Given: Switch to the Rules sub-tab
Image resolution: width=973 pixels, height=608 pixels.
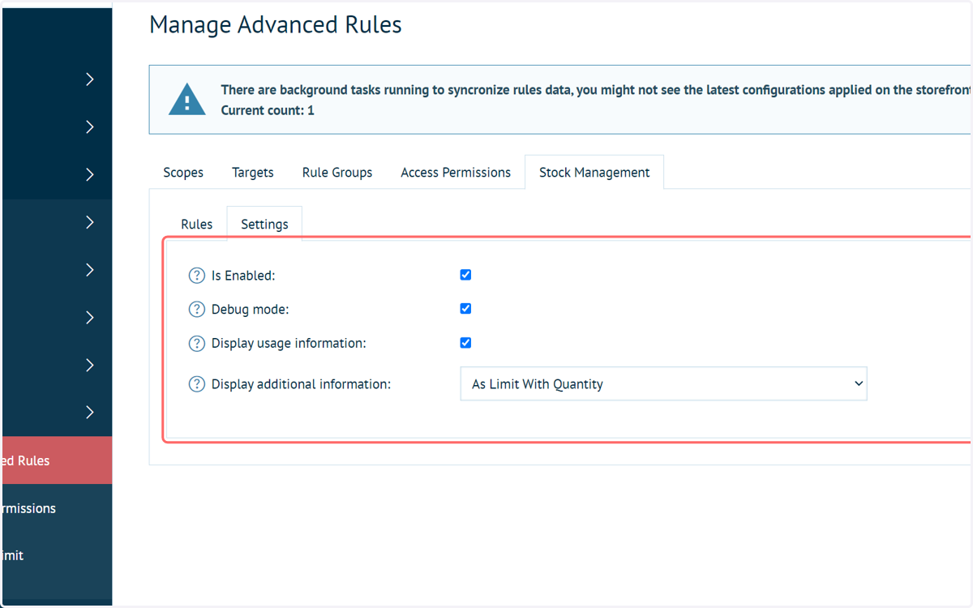Looking at the screenshot, I should click(197, 225).
